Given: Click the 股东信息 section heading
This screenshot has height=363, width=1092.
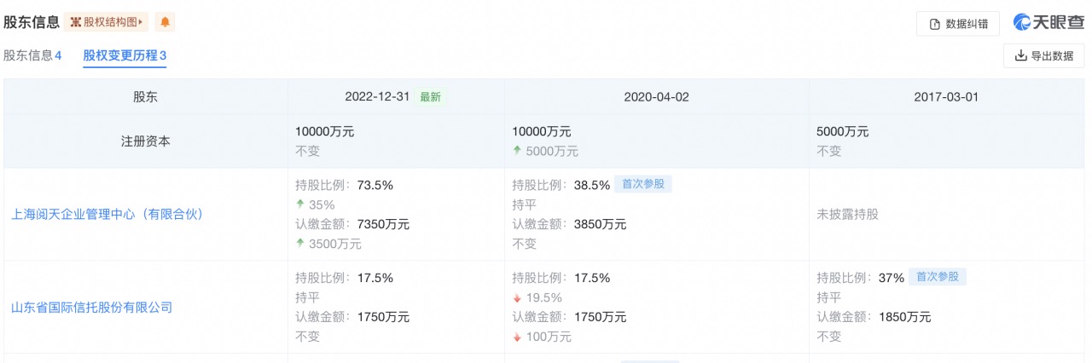Looking at the screenshot, I should pos(32,22).
